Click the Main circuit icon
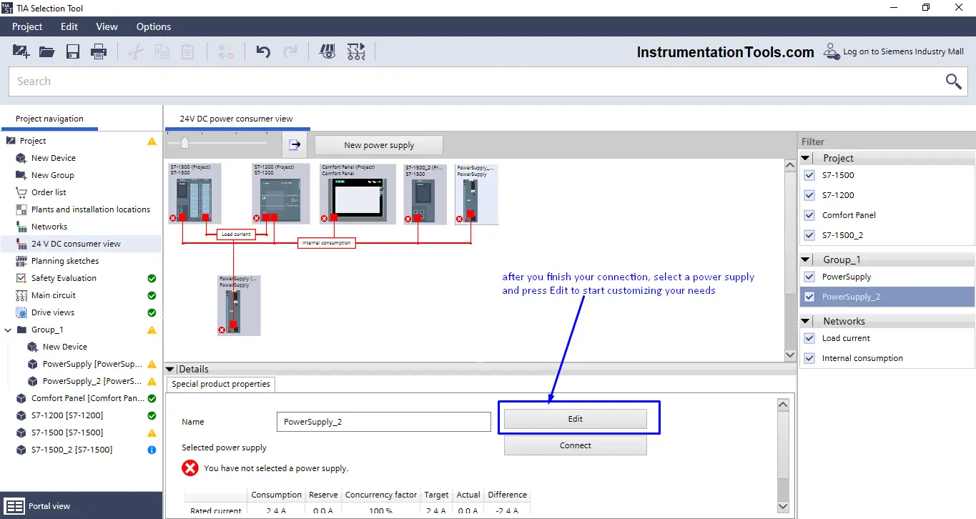 coord(21,295)
